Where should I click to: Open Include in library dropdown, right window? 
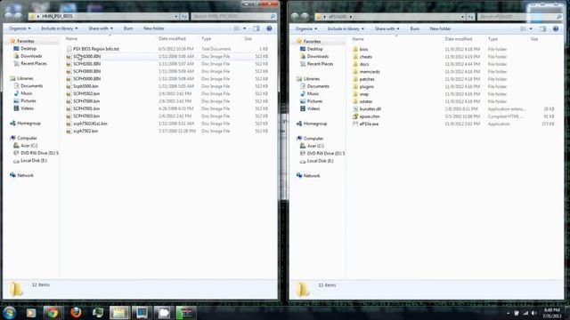click(x=346, y=28)
